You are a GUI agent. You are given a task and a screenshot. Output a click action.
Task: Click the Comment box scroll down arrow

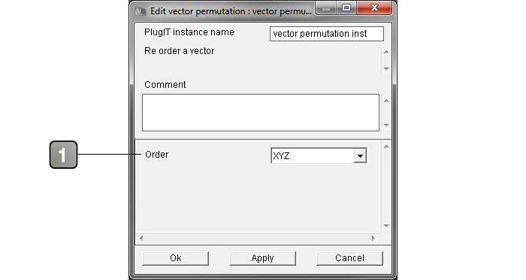point(386,125)
